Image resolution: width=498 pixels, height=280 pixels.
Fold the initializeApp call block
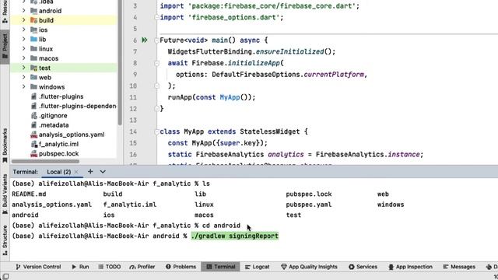(x=156, y=63)
